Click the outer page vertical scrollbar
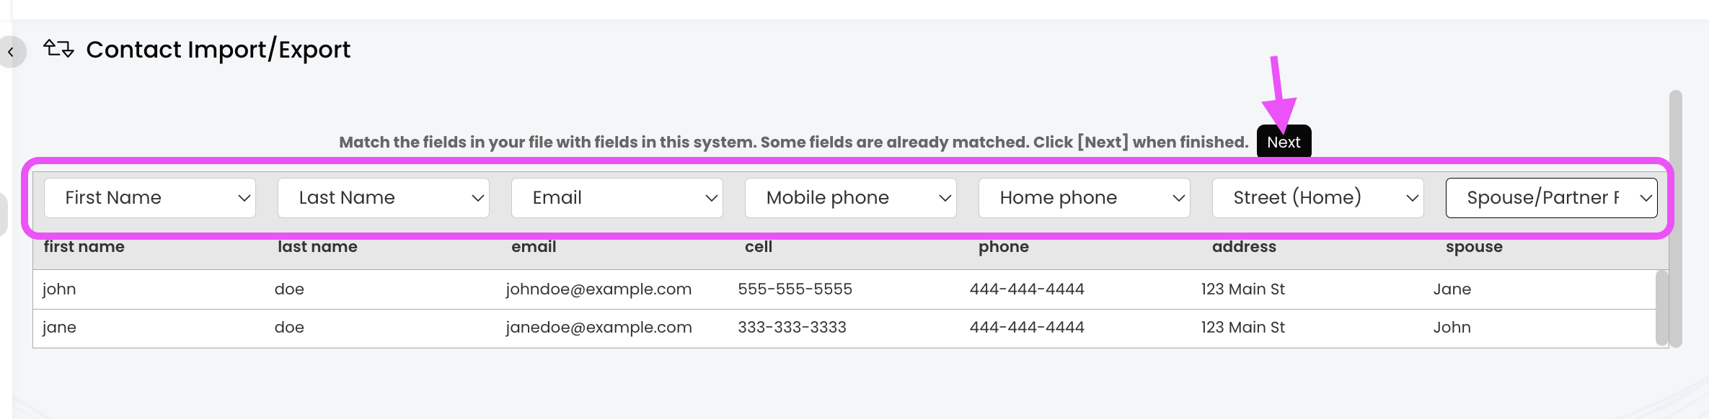Image resolution: width=1709 pixels, height=419 pixels. pyautogui.click(x=1676, y=216)
